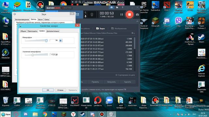This screenshot has height=117, width=209.
Task: Open the Team Fortress 2 desktop shortcut
Action: [x=201, y=23]
